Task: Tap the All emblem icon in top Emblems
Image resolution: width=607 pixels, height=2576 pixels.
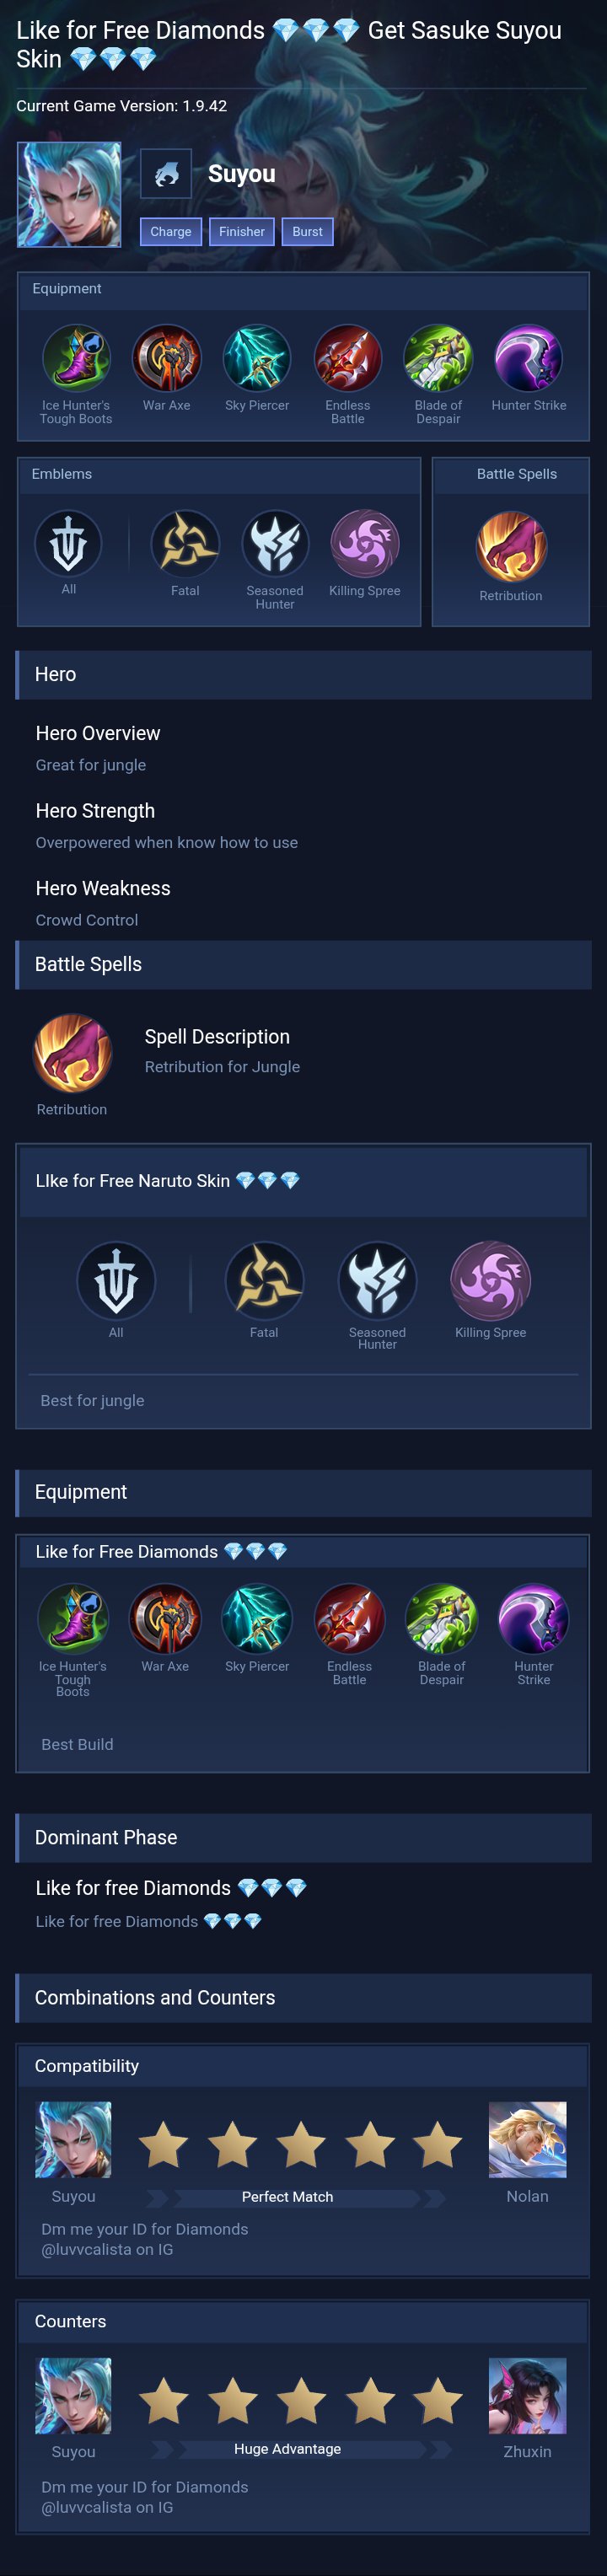Action: pyautogui.click(x=68, y=543)
